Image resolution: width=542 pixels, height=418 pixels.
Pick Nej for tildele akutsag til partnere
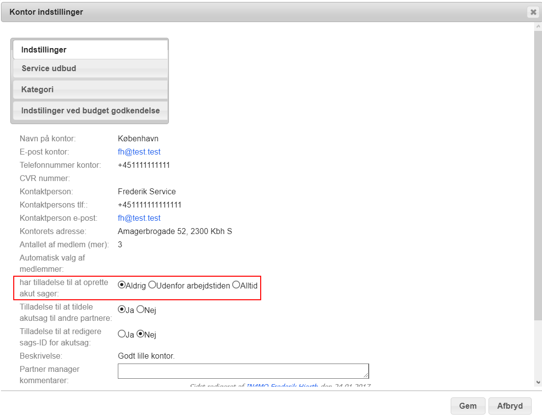pyautogui.click(x=140, y=310)
